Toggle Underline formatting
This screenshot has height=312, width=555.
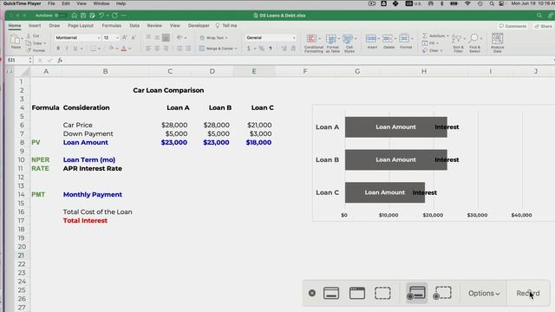(75, 49)
